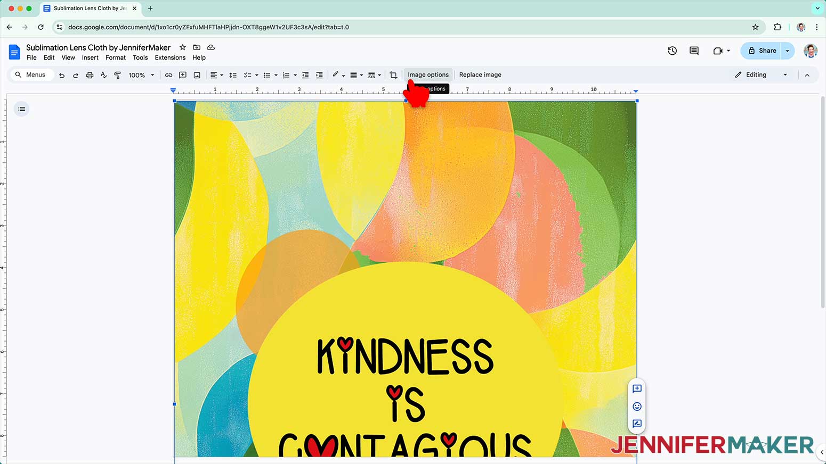Increase indent icon in toolbar
The height and width of the screenshot is (464, 826).
point(319,75)
